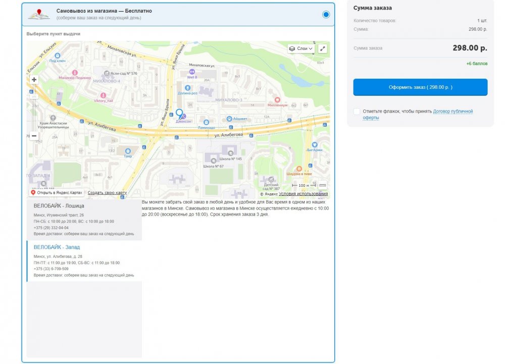
Task: Zoom out of the map with minus button
Action: click(x=34, y=135)
